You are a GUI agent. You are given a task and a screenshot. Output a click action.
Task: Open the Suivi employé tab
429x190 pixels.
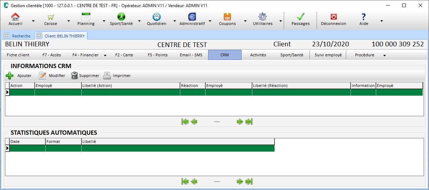328,55
